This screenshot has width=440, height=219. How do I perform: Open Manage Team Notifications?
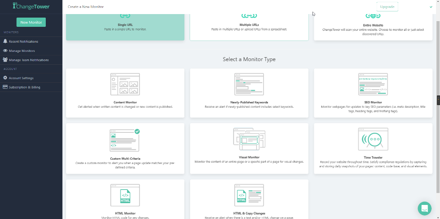coord(29,60)
